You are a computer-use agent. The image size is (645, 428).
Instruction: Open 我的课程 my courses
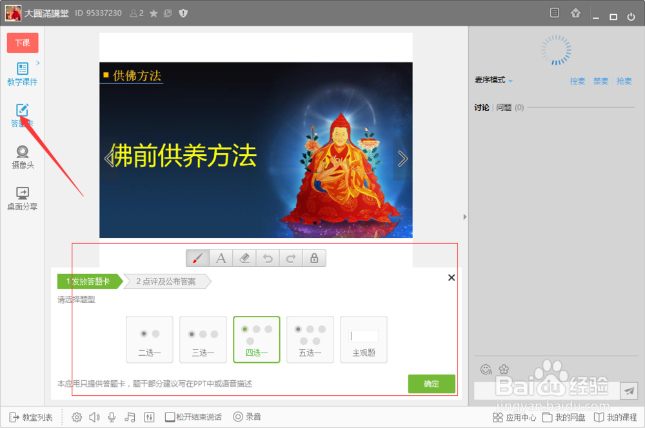pyautogui.click(x=615, y=417)
